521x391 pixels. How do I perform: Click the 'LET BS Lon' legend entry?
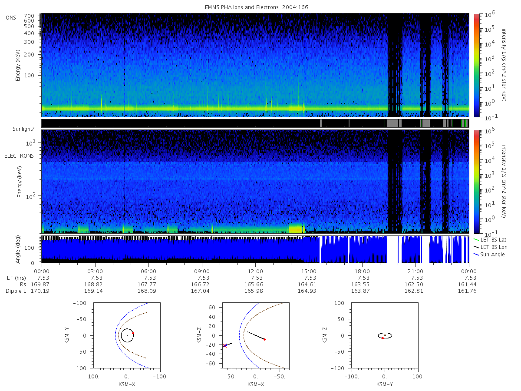click(x=490, y=247)
